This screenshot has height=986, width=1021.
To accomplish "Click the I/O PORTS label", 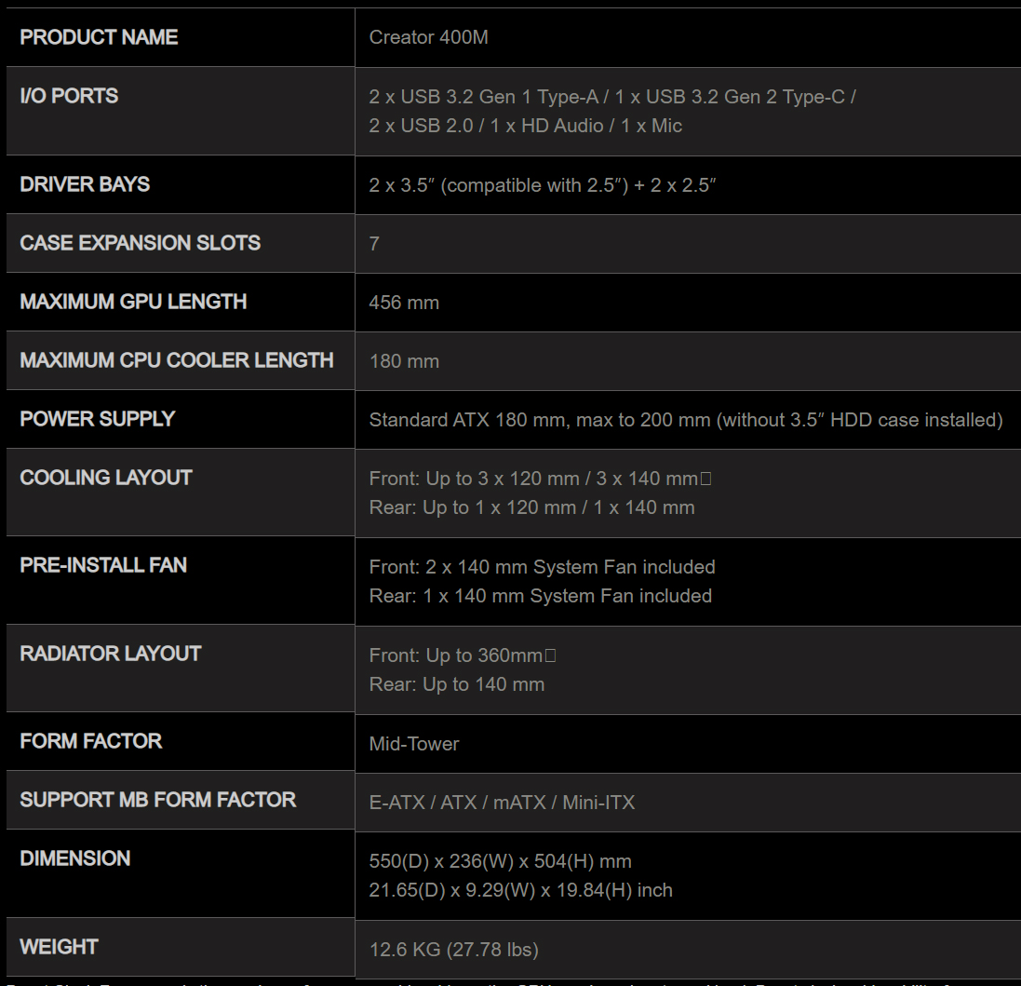I will pyautogui.click(x=69, y=97).
